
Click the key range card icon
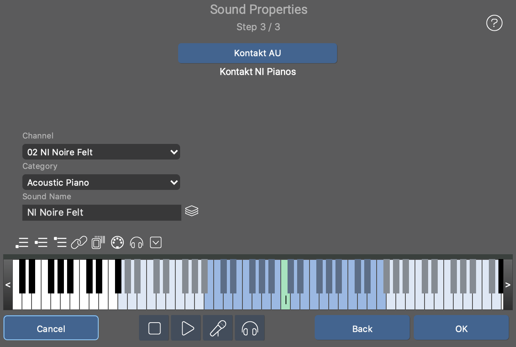click(x=98, y=243)
